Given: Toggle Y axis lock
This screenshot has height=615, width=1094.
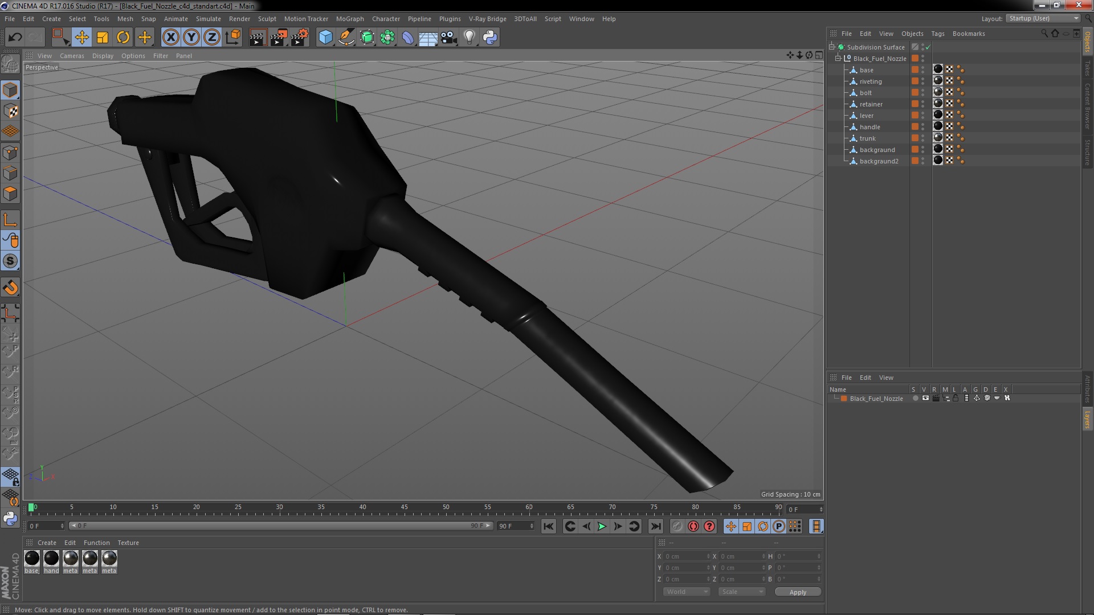Looking at the screenshot, I should [x=191, y=38].
